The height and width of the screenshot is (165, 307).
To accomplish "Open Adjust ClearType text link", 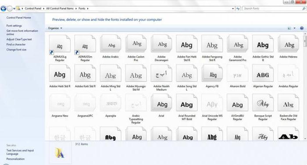I will [x=19, y=39].
